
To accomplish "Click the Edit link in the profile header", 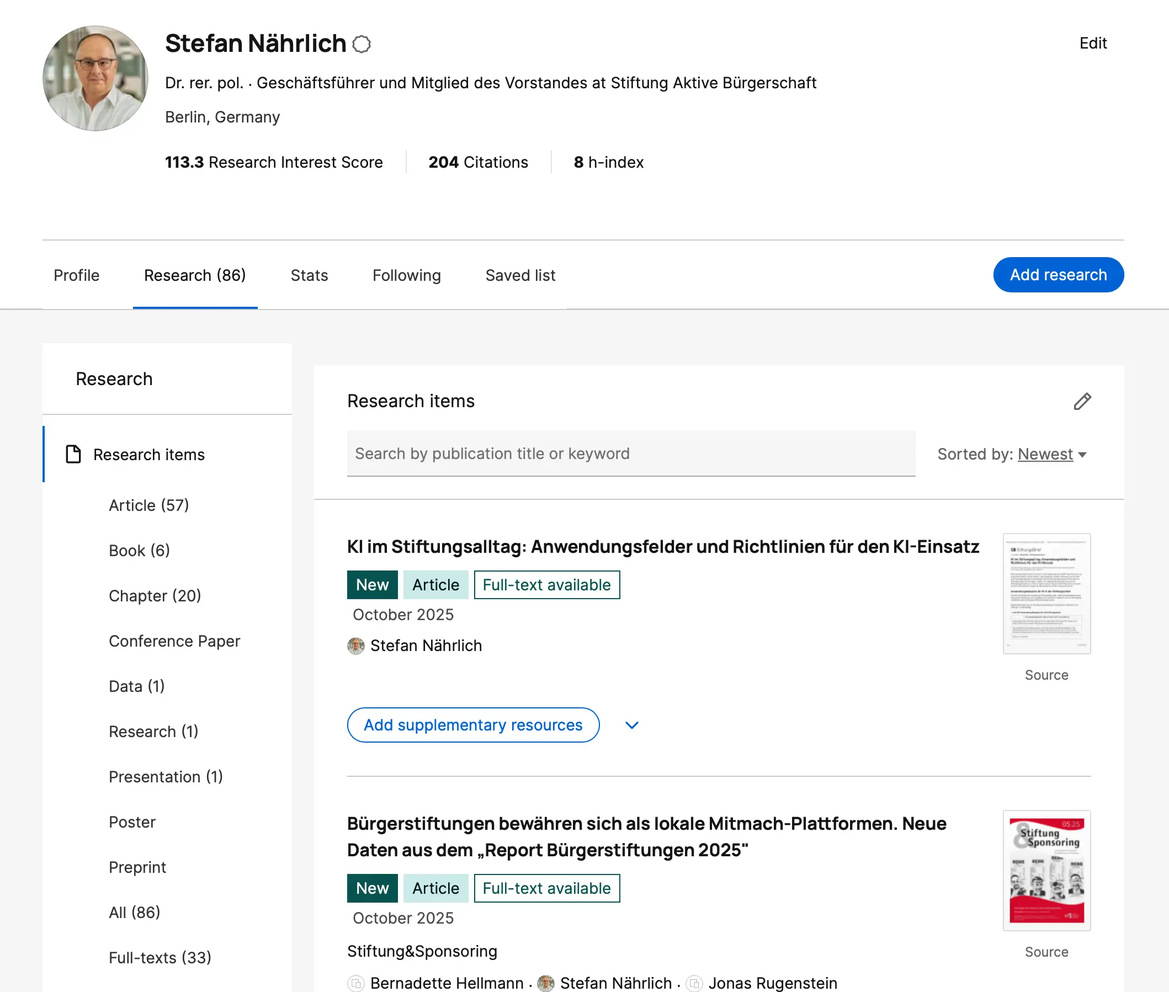I will (1092, 43).
